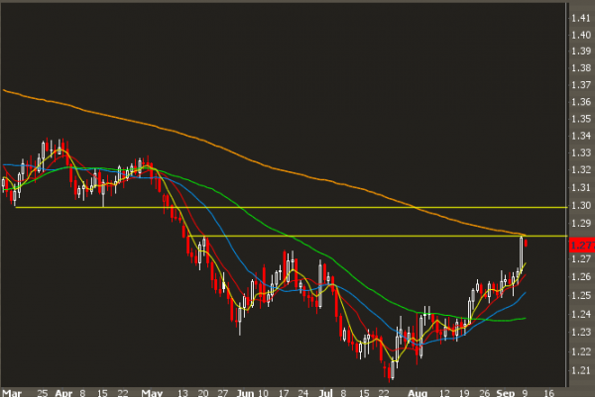Select the Mar label on date axis
This screenshot has height=397, width=595.
coord(10,390)
